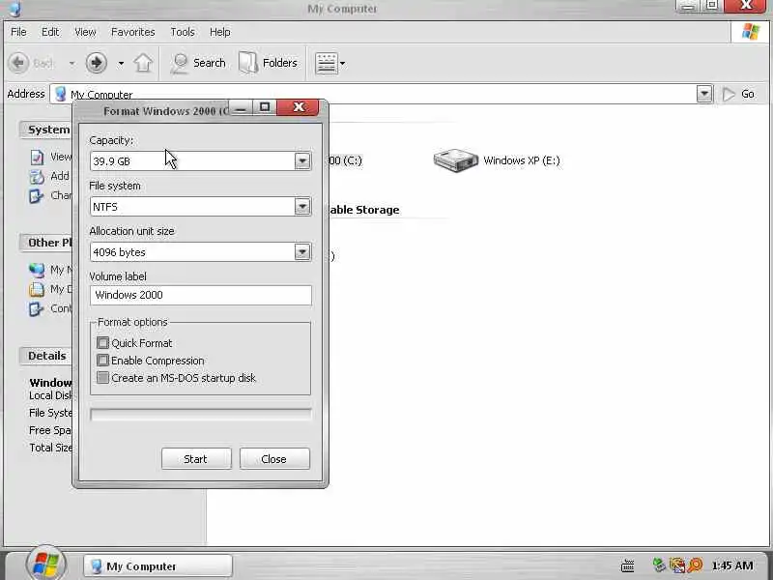
Task: Click the format progress bar
Action: (201, 415)
